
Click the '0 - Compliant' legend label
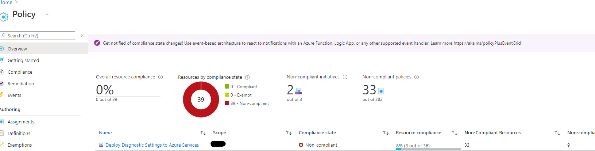(x=244, y=87)
